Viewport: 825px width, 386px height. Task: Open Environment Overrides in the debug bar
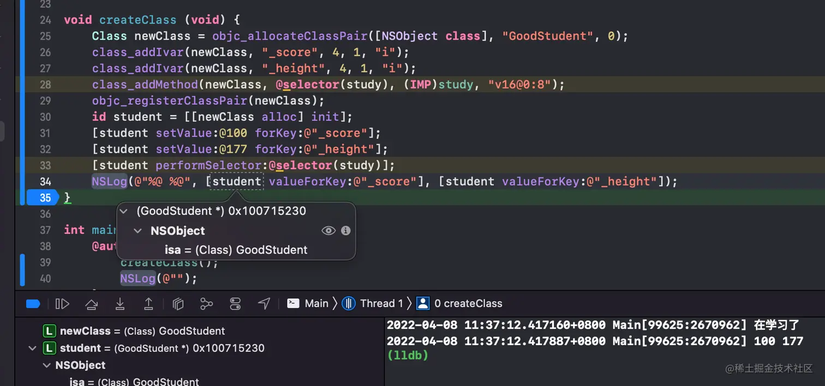click(x=235, y=303)
